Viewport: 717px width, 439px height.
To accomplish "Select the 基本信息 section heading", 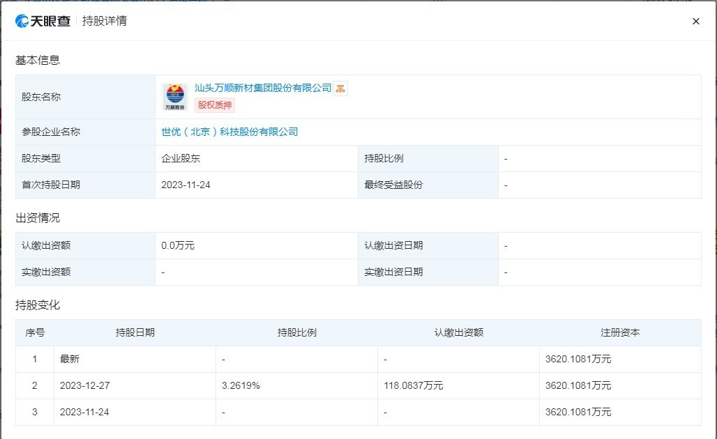I will [38, 60].
